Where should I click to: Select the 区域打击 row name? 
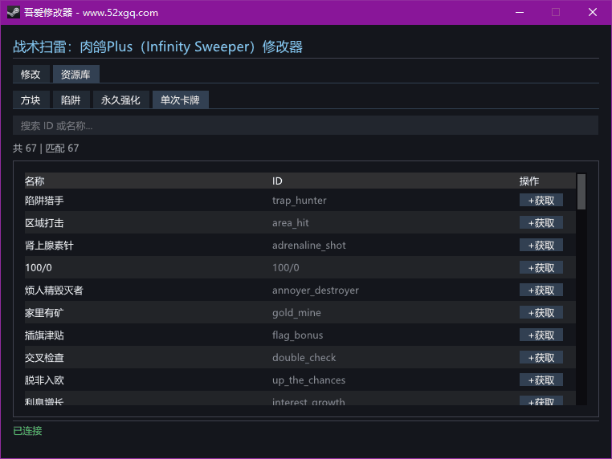(44, 223)
